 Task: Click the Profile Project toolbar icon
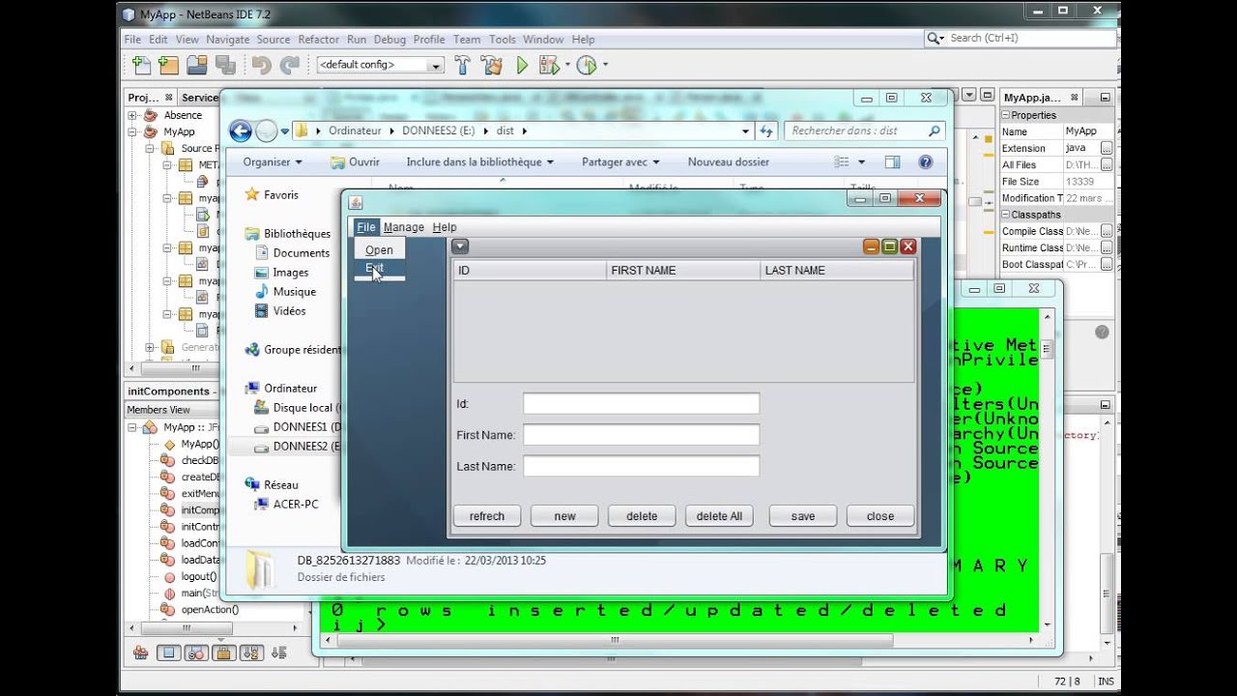click(x=586, y=65)
